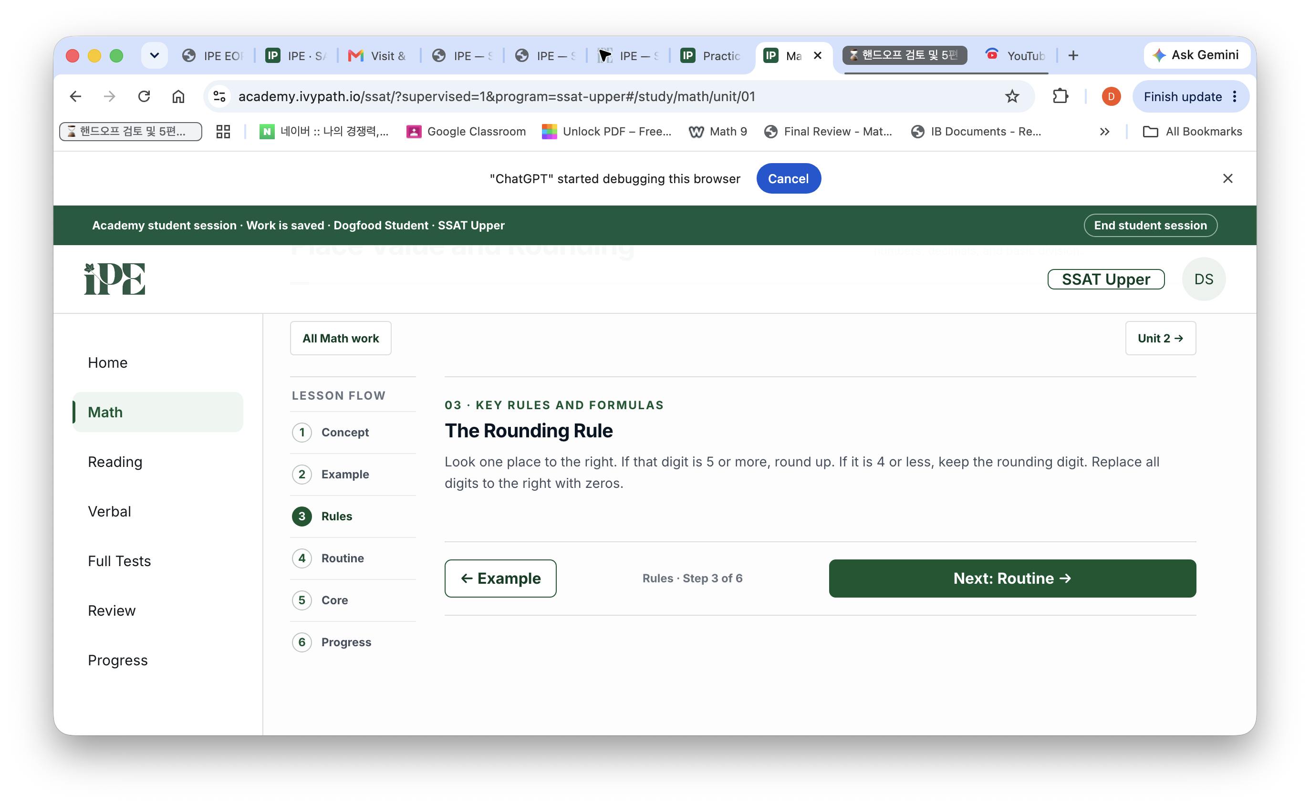Reload the current page

144,96
